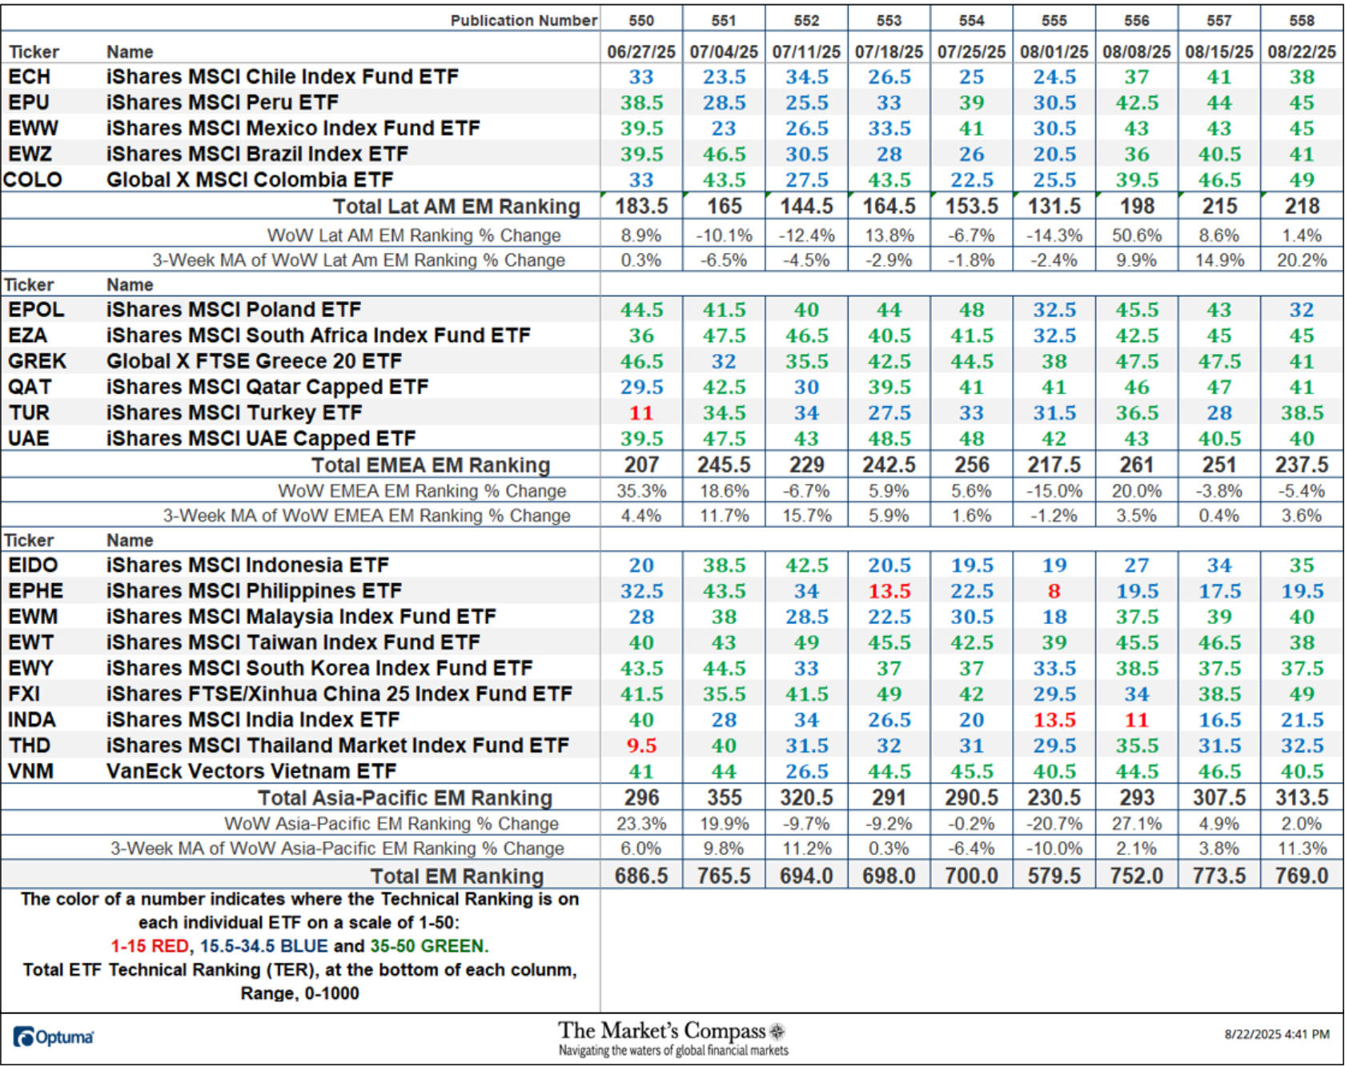Select EMEA total value 245.5
This screenshot has width=1345, height=1067.
(x=724, y=465)
